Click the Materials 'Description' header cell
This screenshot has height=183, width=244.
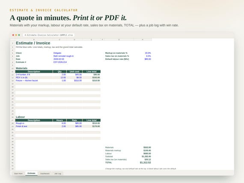[x=34, y=71]
